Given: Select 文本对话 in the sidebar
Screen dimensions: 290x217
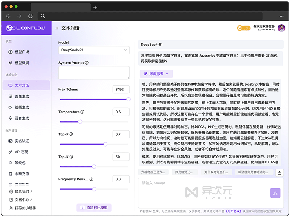Looking at the screenshot, I should click(x=26, y=85).
